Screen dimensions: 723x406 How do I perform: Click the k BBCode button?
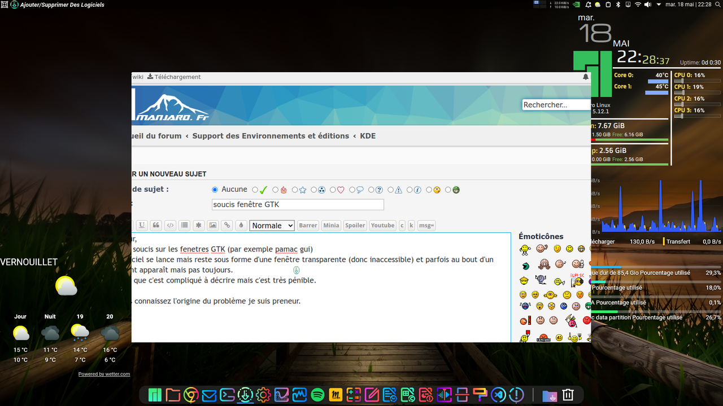[411, 225]
